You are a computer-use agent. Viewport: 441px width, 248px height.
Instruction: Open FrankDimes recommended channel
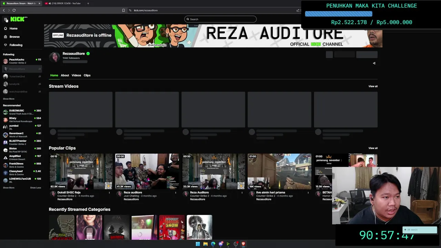pyautogui.click(x=21, y=165)
